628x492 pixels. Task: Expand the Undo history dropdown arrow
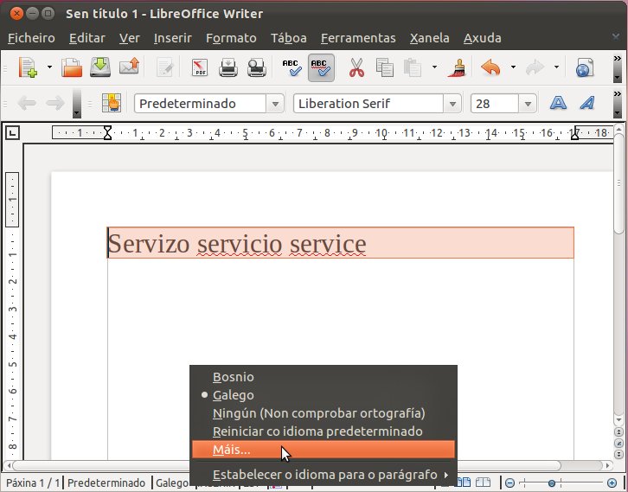513,67
